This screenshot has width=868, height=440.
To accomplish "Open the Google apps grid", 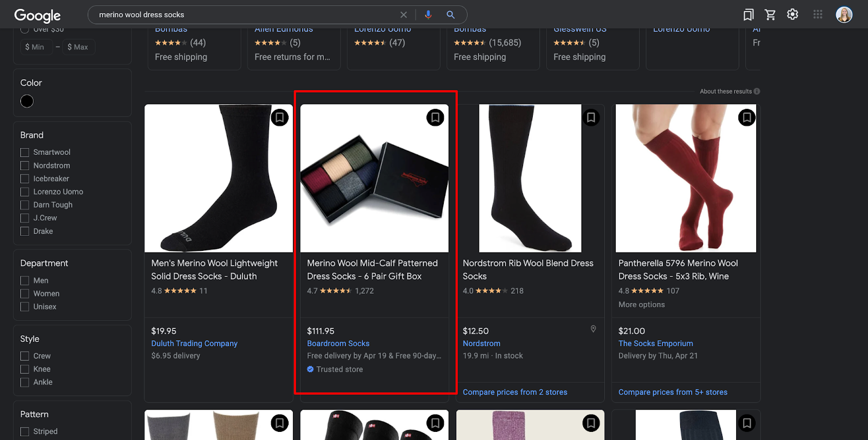I will tap(818, 15).
